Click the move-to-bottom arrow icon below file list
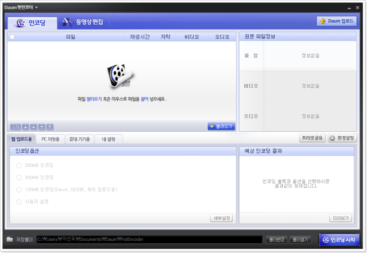Screen dimensions: 367x253 click(x=50, y=127)
